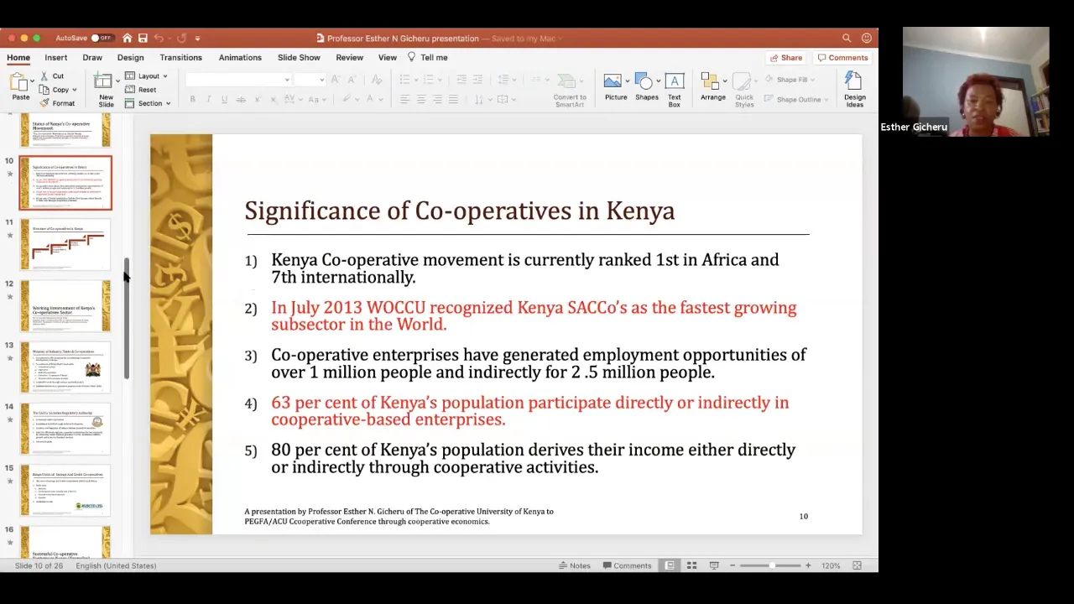Toggle Underline formatting
Viewport: 1074px width, 604px height.
[224, 100]
